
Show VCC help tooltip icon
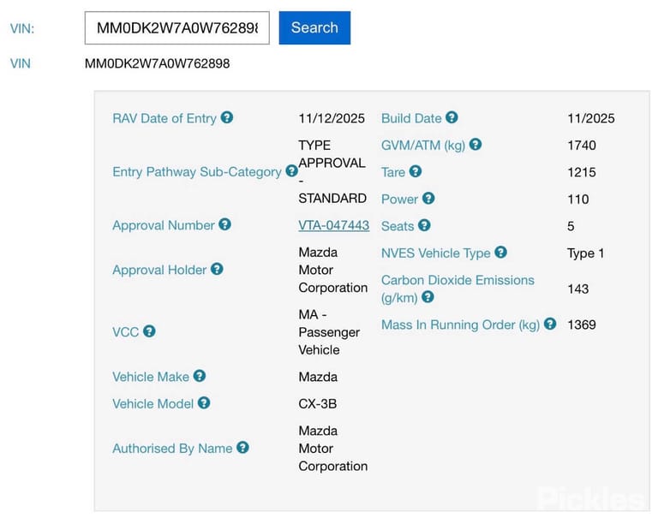coord(149,331)
